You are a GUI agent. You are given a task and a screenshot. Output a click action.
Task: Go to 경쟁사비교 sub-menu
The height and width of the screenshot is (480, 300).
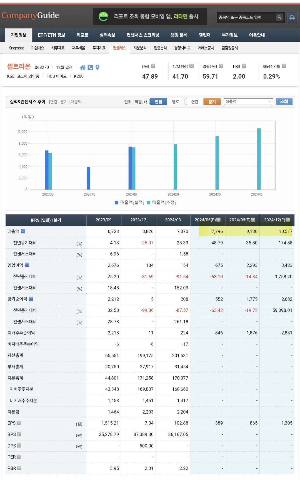[182, 48]
